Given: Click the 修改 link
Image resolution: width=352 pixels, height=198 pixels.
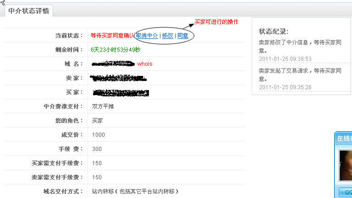Looking at the screenshot, I should (167, 36).
